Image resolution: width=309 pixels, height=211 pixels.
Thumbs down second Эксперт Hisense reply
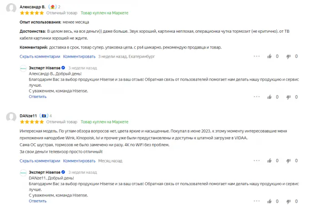coord(288,201)
